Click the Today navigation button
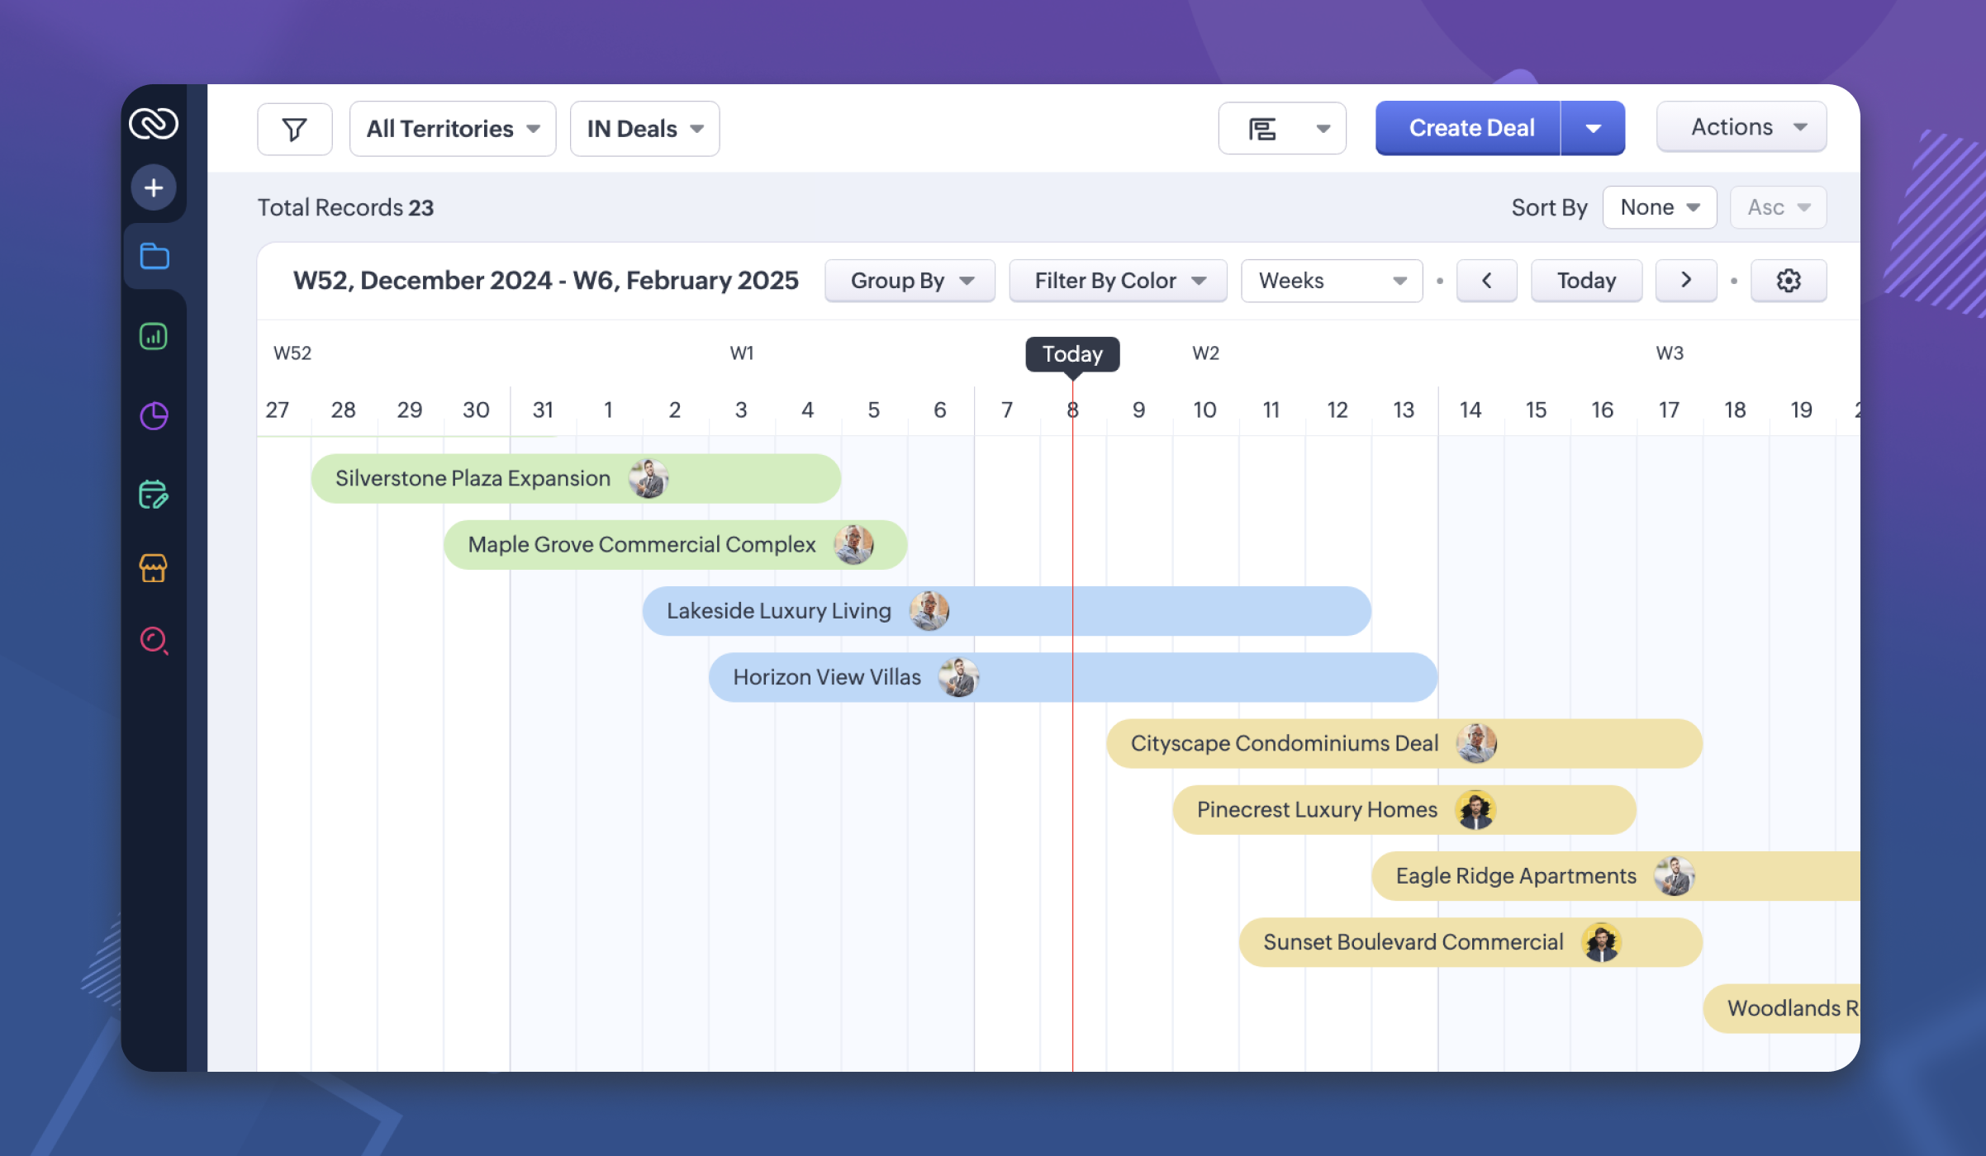The width and height of the screenshot is (1986, 1156). tap(1585, 281)
